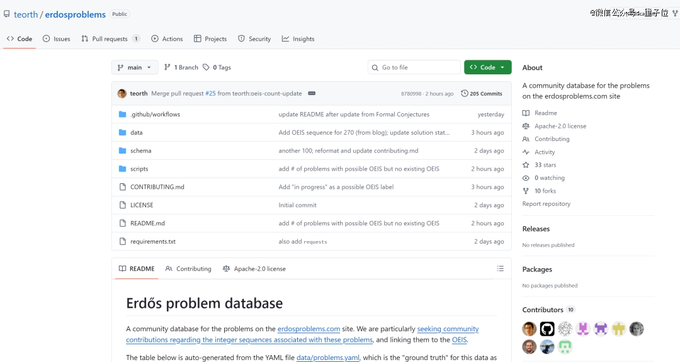Image resolution: width=680 pixels, height=362 pixels.
Task: Click the stars icon in About
Action: 526,165
